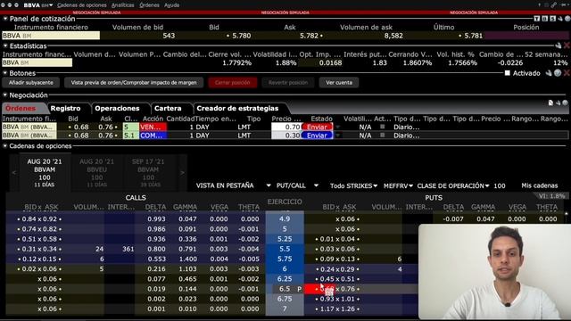Click the green 5.1 strike cell in orders
Screen dimensions: 571x321
coord(131,136)
